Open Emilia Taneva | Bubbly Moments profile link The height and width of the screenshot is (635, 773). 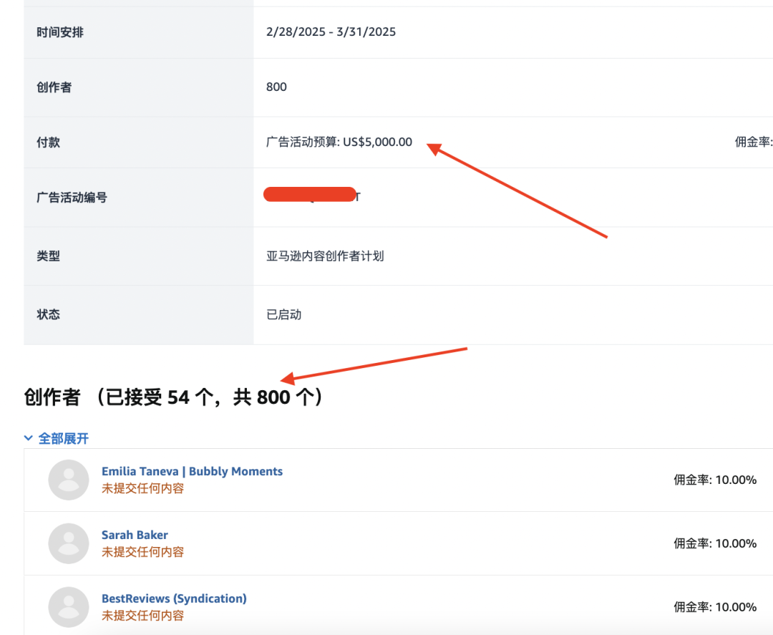193,471
